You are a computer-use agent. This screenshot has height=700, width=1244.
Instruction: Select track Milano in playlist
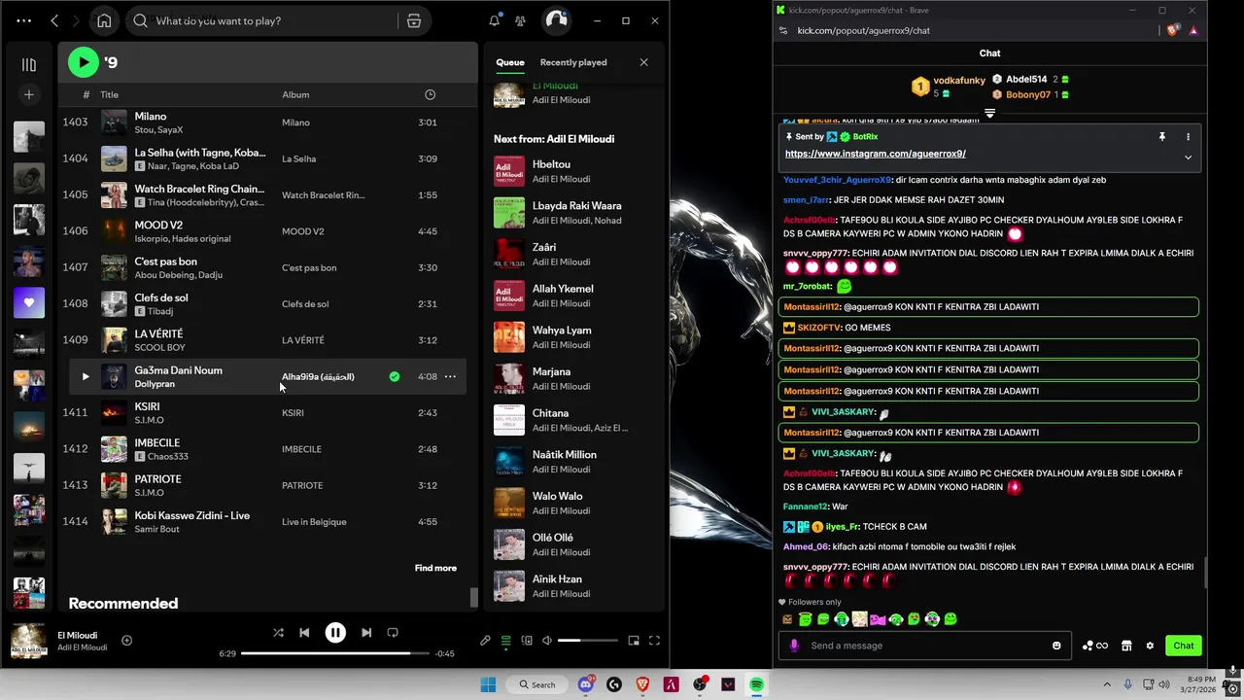pos(262,122)
